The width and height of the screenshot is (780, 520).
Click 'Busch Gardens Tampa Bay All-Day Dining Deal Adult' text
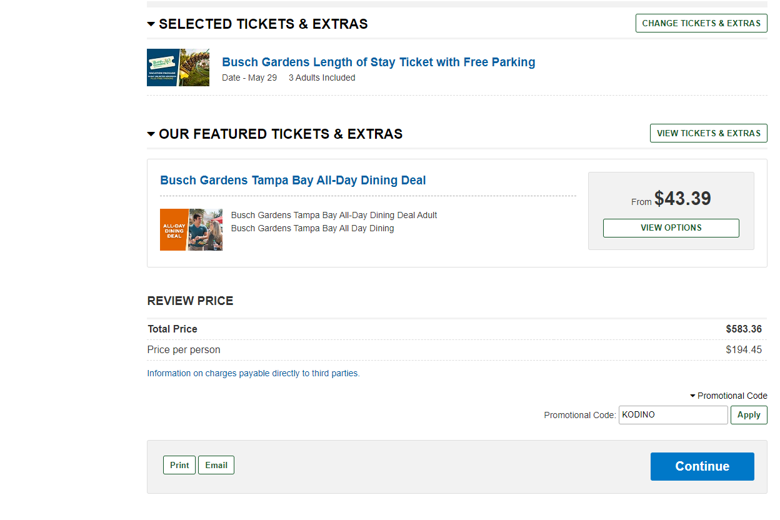(334, 216)
